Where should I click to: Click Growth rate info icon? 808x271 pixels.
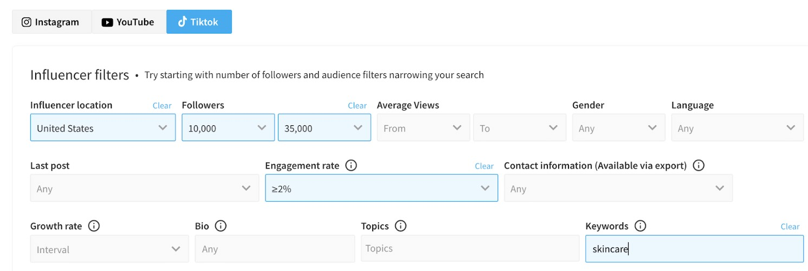(x=94, y=226)
